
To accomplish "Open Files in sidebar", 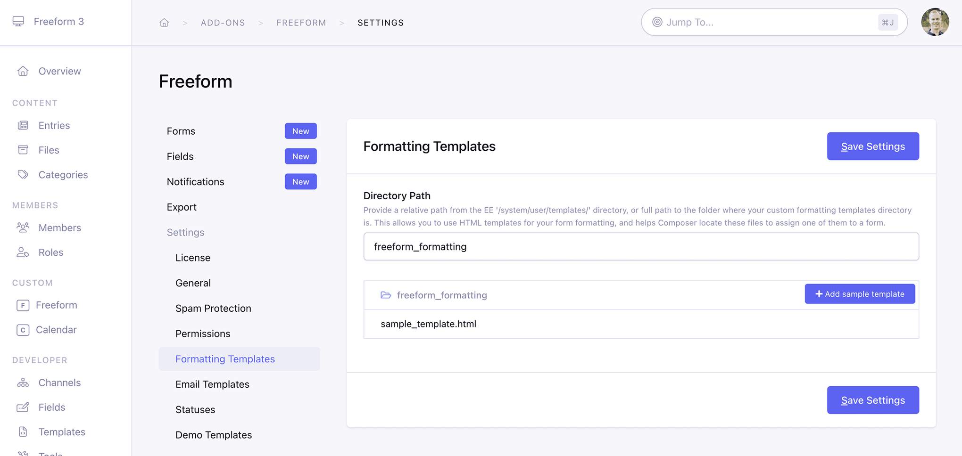I will [x=49, y=150].
